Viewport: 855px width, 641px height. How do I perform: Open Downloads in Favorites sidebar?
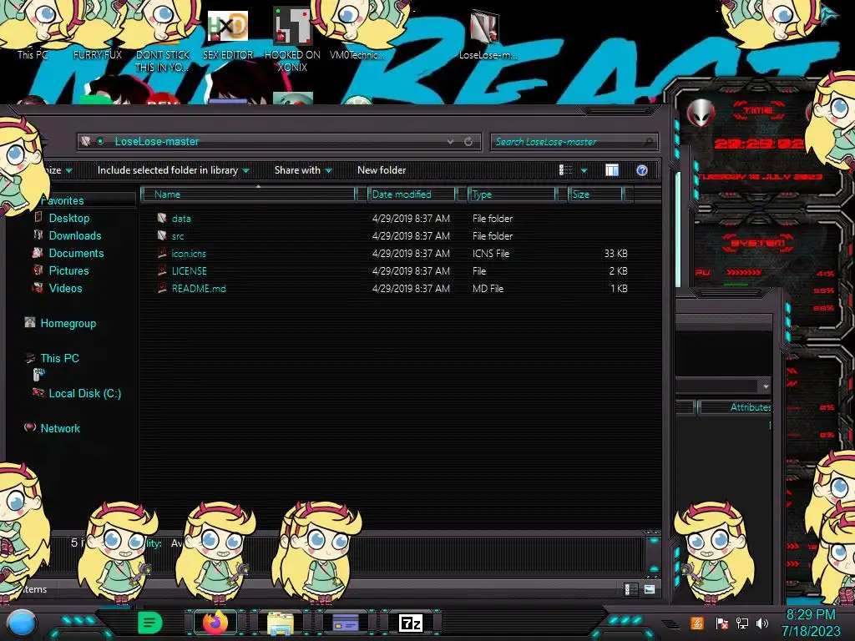74,235
